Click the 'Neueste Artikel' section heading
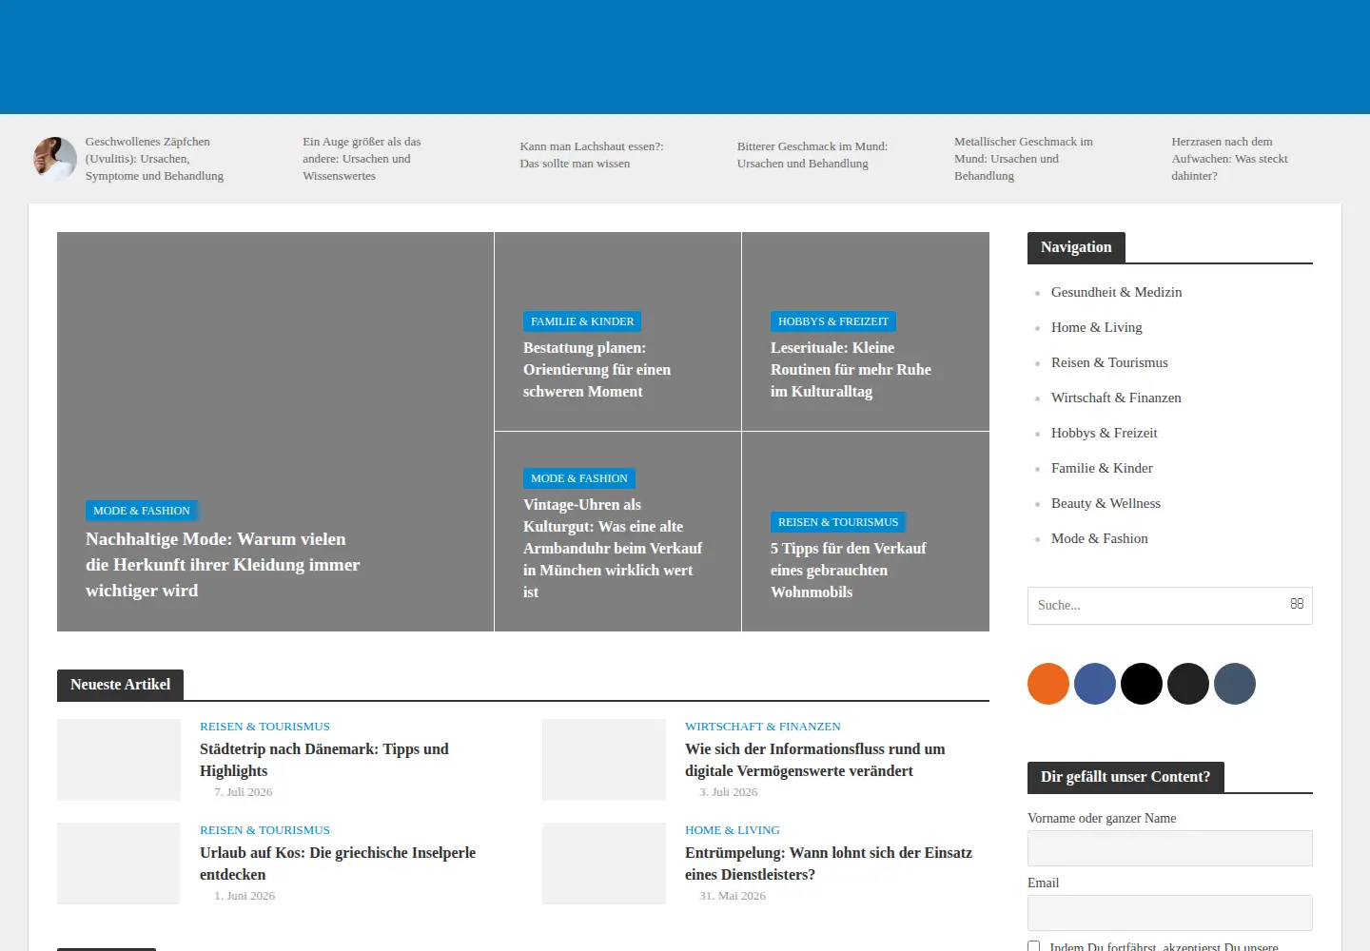Viewport: 1370px width, 951px height. pyautogui.click(x=121, y=685)
